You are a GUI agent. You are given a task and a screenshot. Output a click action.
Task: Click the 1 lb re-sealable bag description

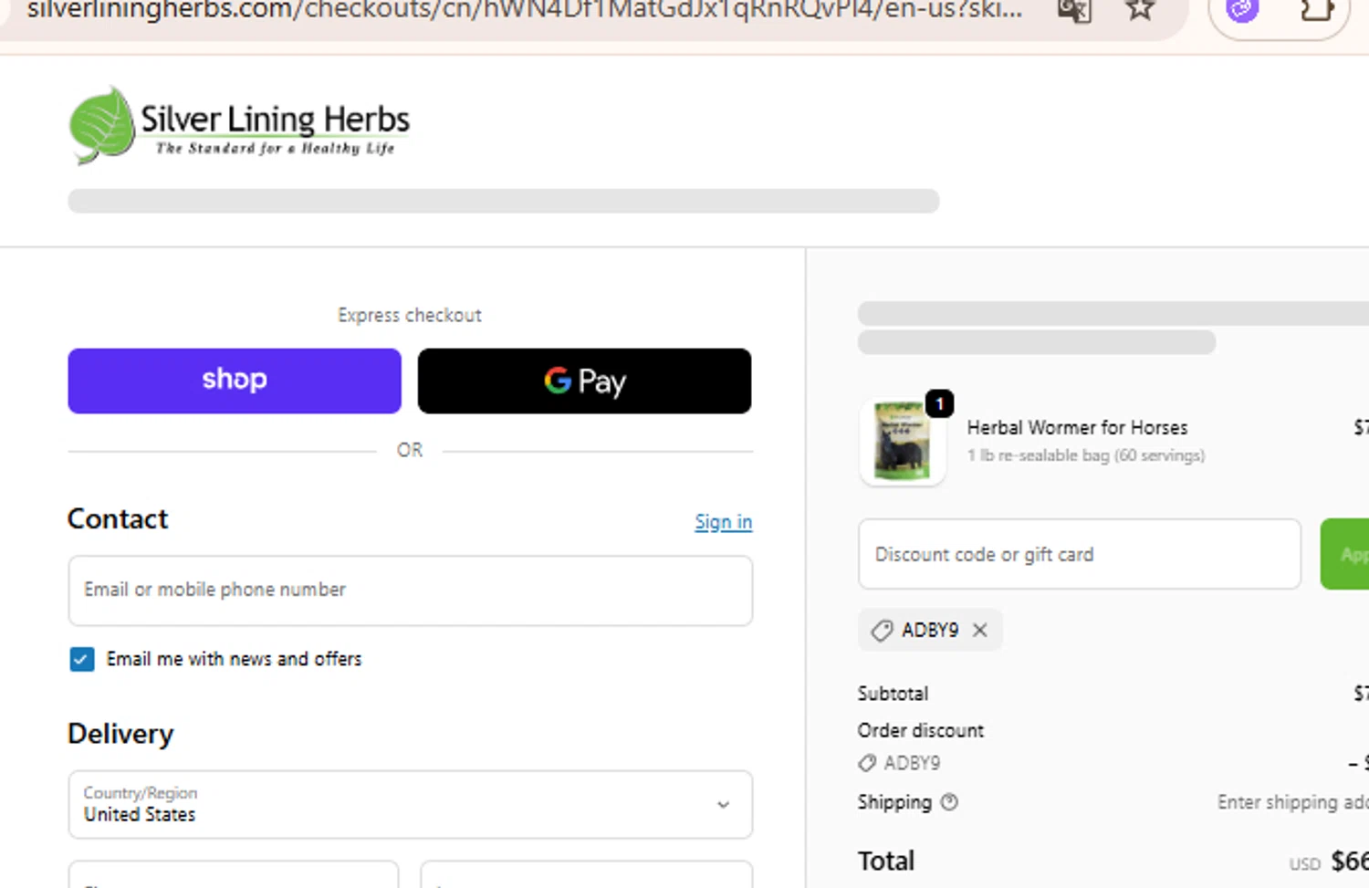click(1086, 455)
